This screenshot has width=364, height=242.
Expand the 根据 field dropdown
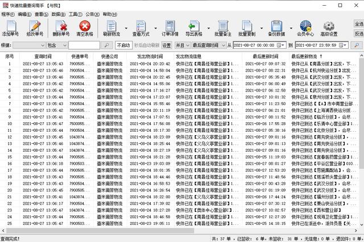click(42, 45)
